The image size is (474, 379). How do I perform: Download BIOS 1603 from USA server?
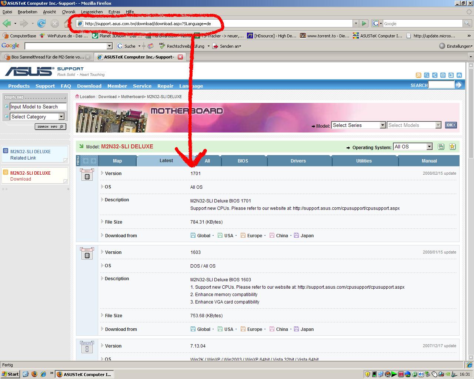click(x=226, y=329)
